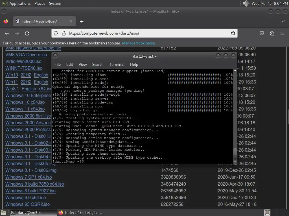Close the Index of /~dartz/isos/ tab
289x216 pixels.
[x=71, y=21]
